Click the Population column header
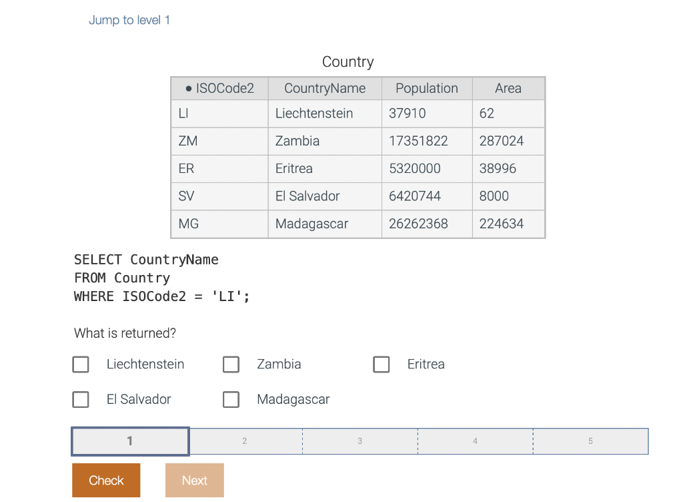The image size is (683, 502). [427, 88]
